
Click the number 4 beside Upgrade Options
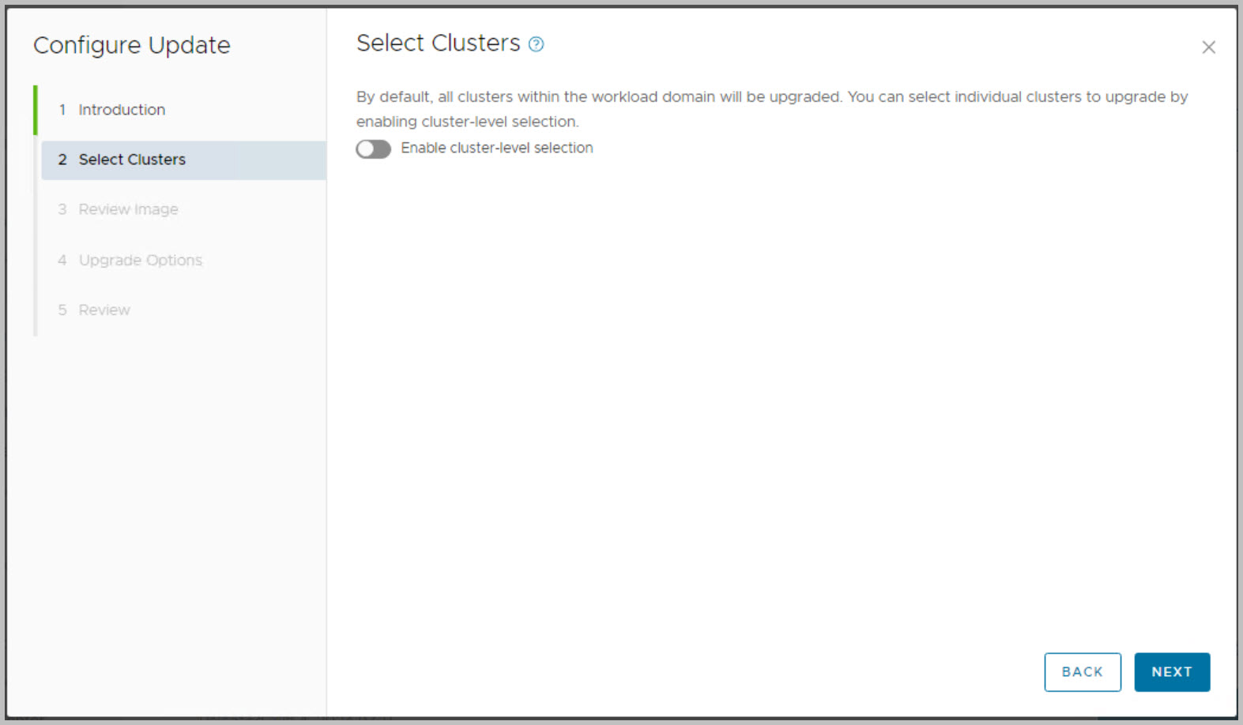62,260
